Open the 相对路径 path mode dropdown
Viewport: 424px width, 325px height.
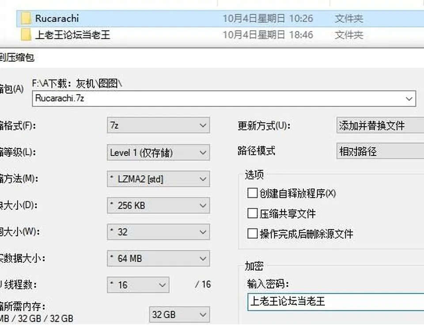(380, 151)
